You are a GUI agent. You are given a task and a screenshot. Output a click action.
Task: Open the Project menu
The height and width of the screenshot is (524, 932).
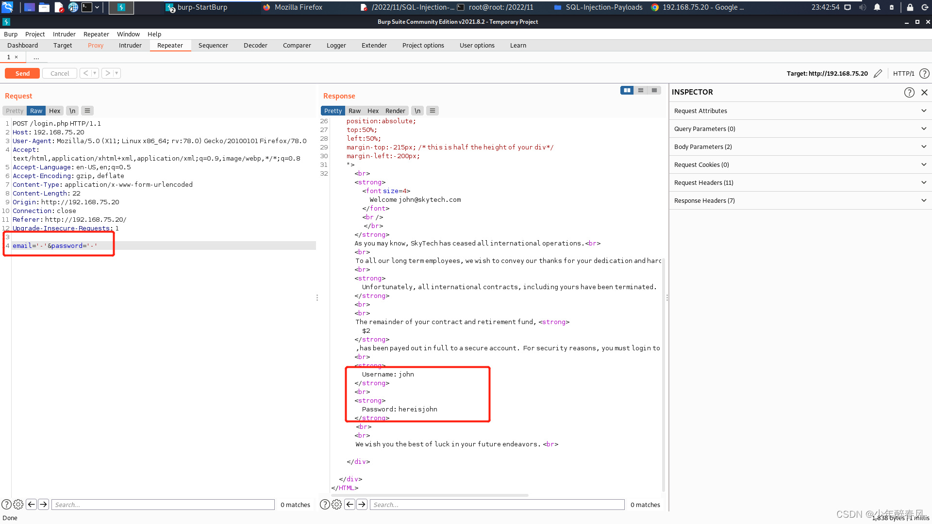[x=35, y=34]
